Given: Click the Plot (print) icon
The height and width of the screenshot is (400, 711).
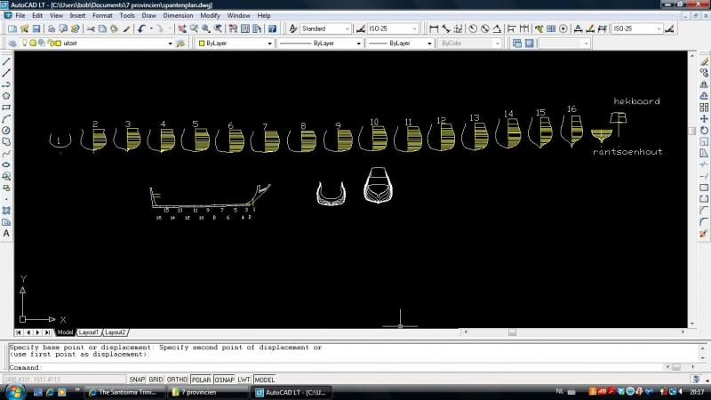Looking at the screenshot, I should pos(52,28).
